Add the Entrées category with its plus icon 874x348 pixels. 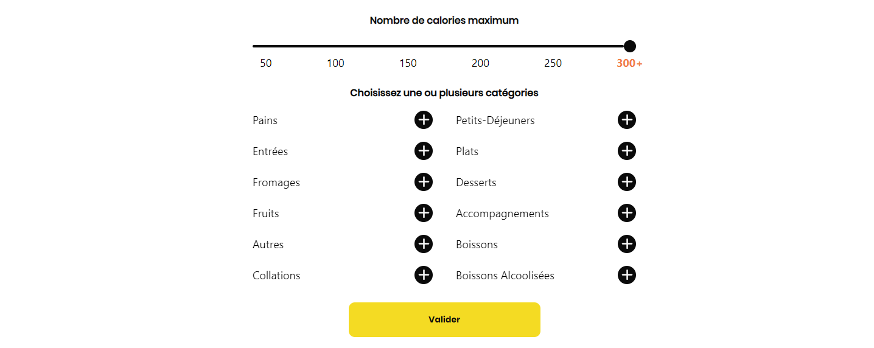(x=424, y=151)
